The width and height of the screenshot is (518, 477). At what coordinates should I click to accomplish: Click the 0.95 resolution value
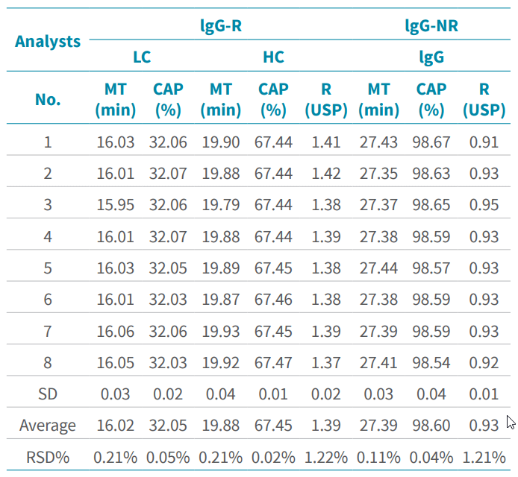pyautogui.click(x=484, y=205)
